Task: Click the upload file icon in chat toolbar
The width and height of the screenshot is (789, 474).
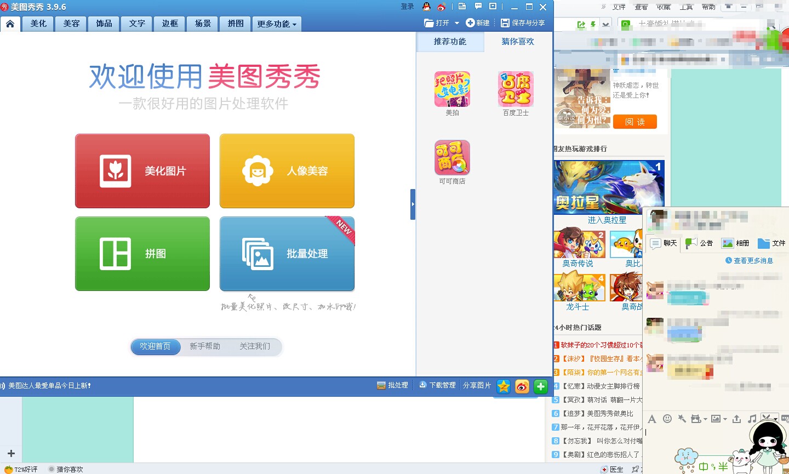Action: (x=737, y=419)
